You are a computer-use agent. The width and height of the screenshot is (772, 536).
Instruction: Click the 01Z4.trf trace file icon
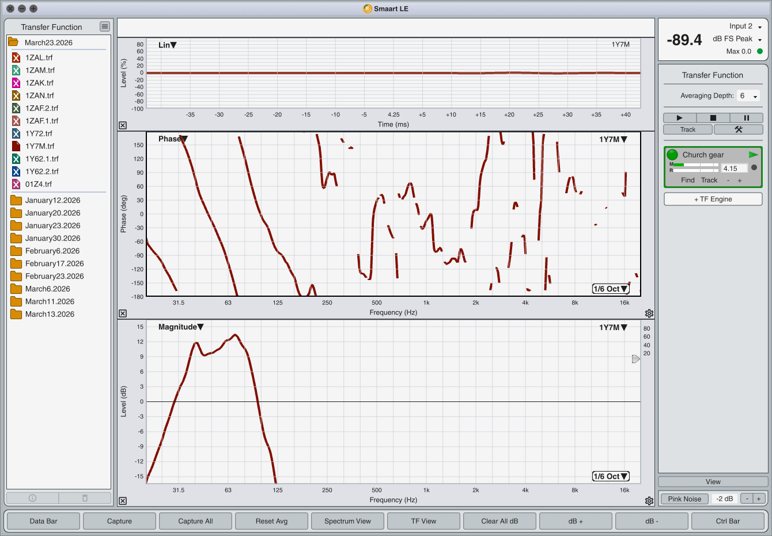16,184
